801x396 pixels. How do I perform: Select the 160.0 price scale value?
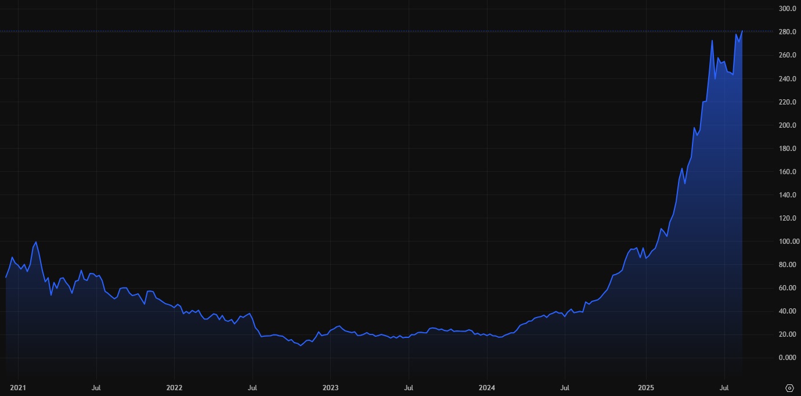[787, 171]
